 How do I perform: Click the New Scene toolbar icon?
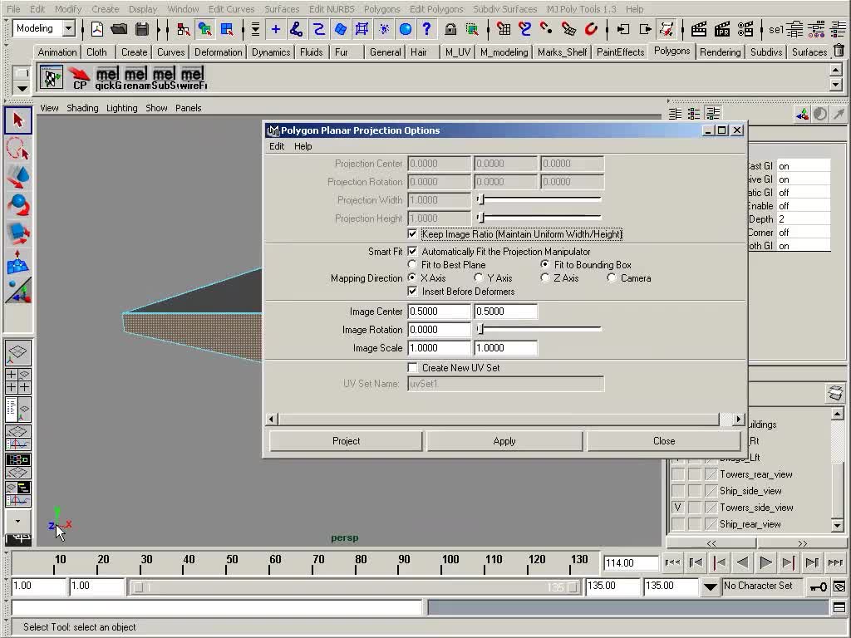click(97, 29)
